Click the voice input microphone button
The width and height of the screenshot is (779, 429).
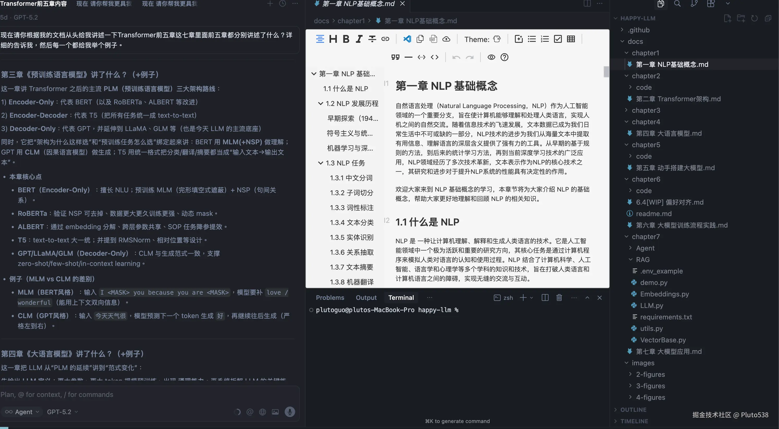point(289,412)
